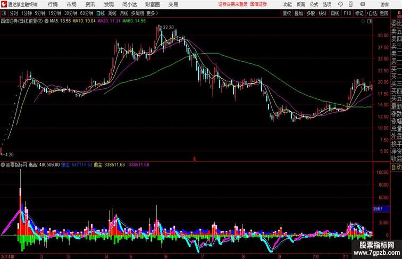Open the mail envelope icon
This screenshot has height=259, width=402.
(363, 4)
